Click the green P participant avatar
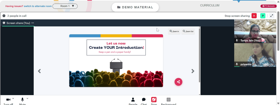 point(263,16)
